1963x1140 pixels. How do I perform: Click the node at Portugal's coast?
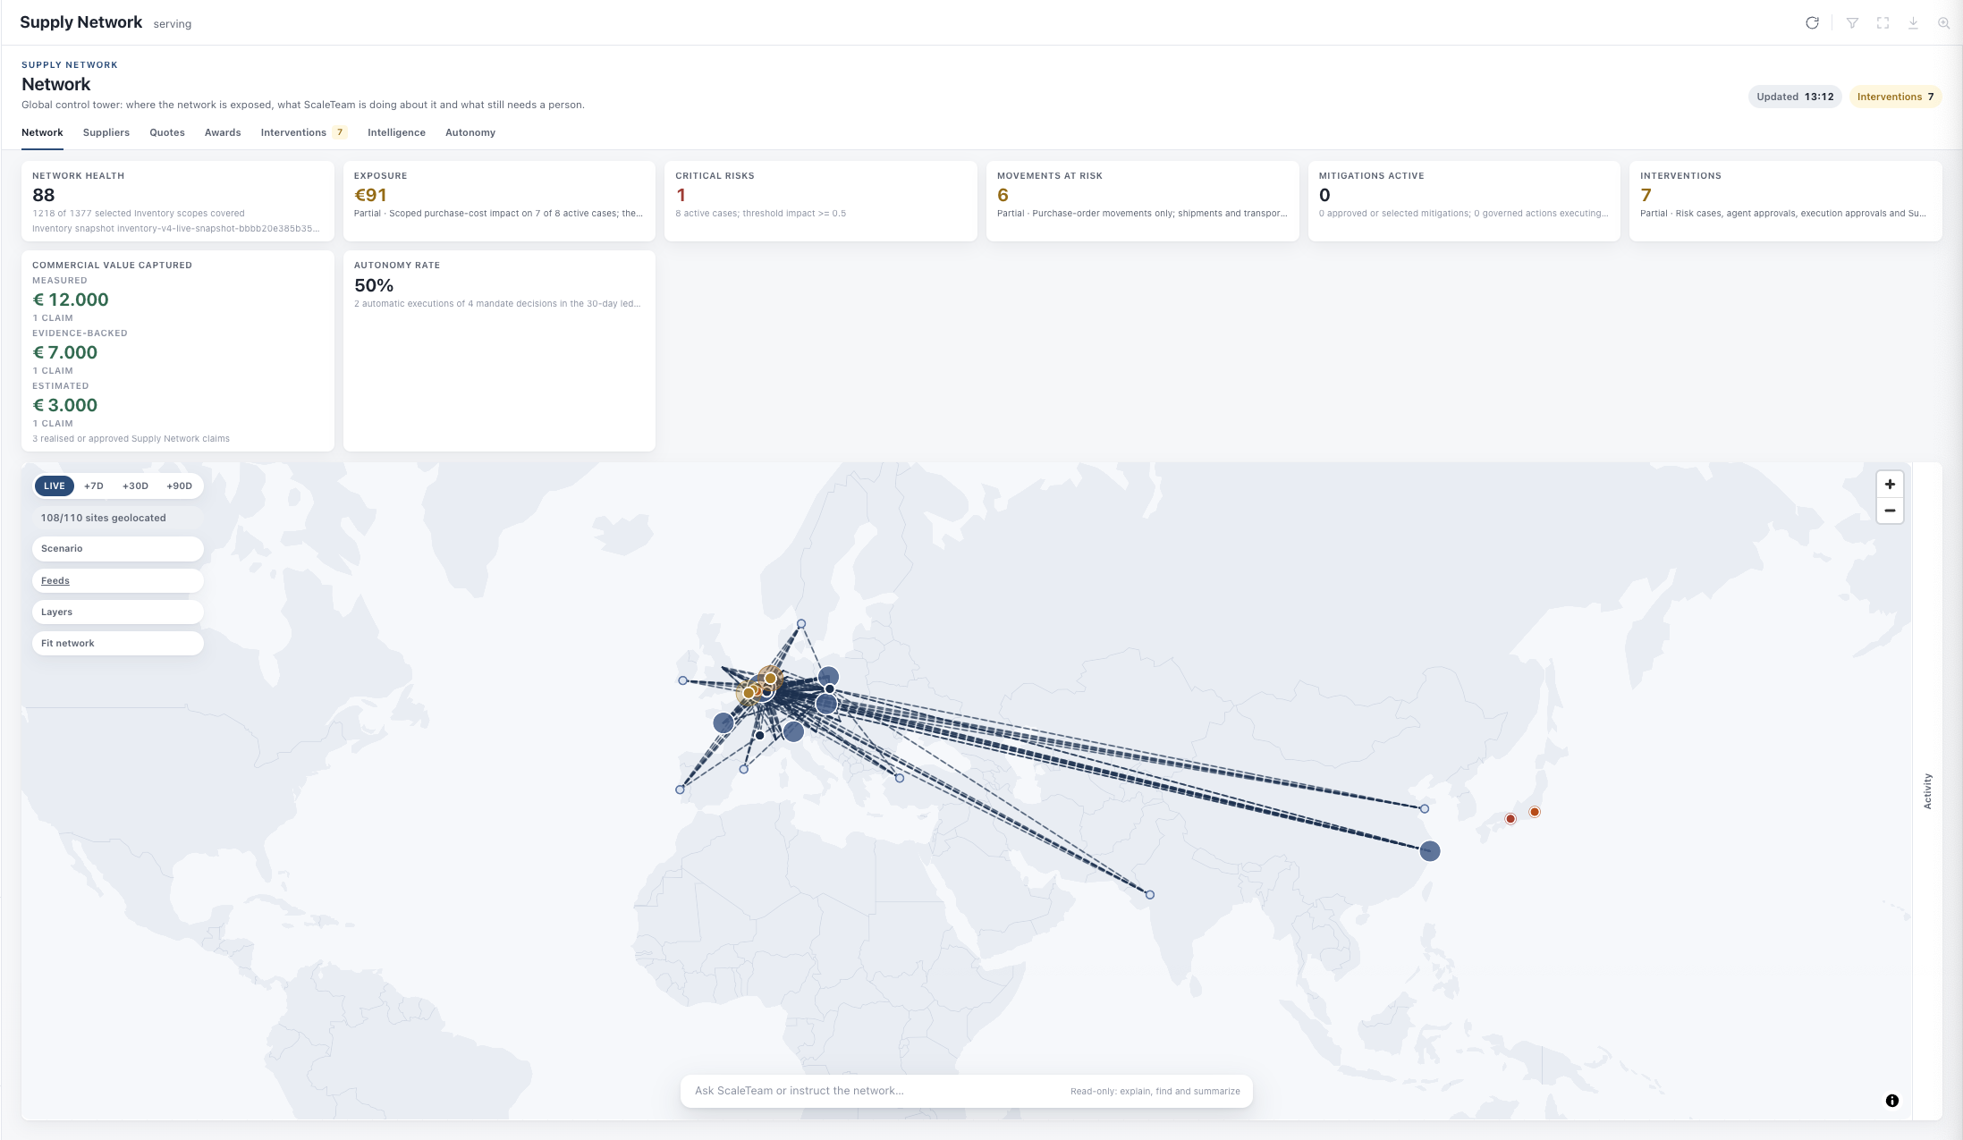pos(680,790)
